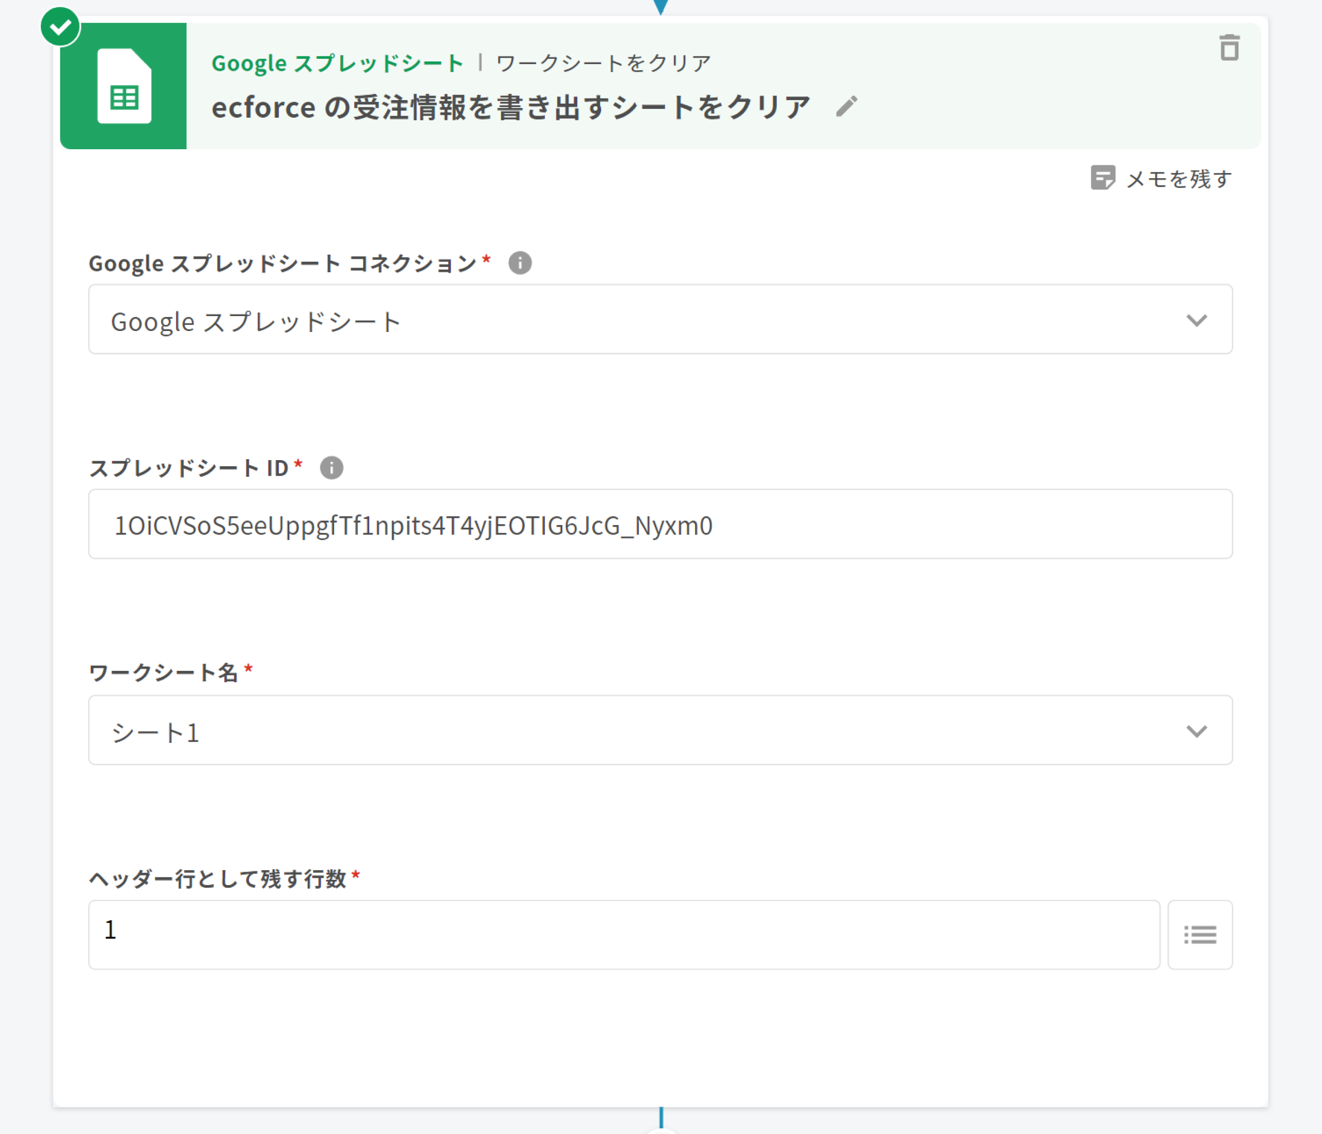The height and width of the screenshot is (1134, 1322).
Task: Click the pencil icon to rename step
Action: 847,106
